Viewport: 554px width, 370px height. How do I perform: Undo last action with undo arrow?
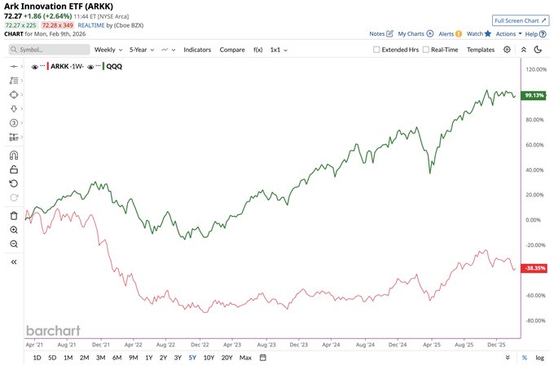click(14, 183)
